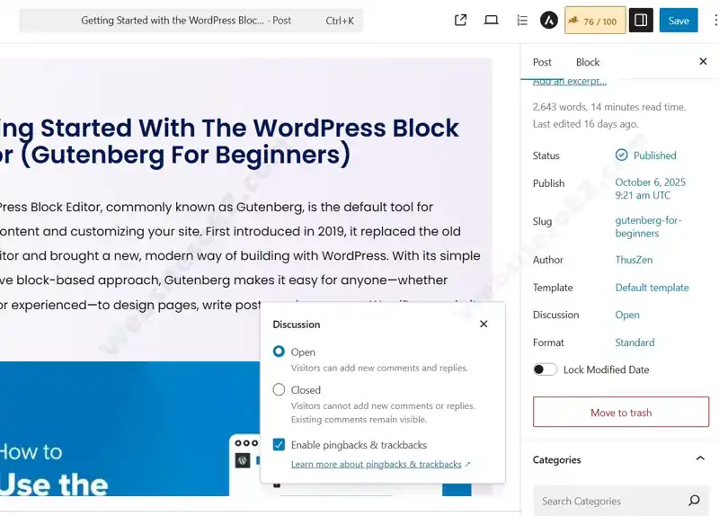Open the document outline list icon
The height and width of the screenshot is (516, 719).
click(x=522, y=20)
